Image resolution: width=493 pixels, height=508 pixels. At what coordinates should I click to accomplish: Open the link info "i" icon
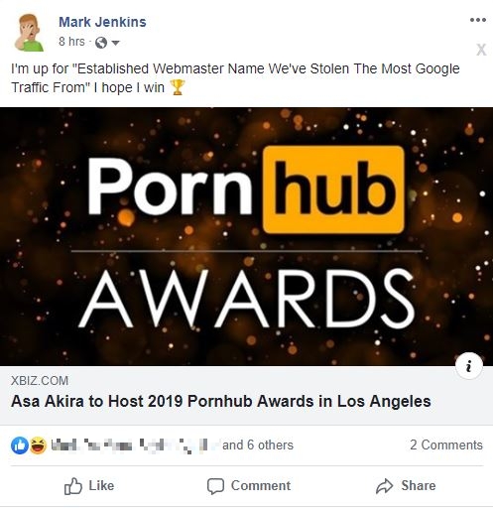[469, 366]
